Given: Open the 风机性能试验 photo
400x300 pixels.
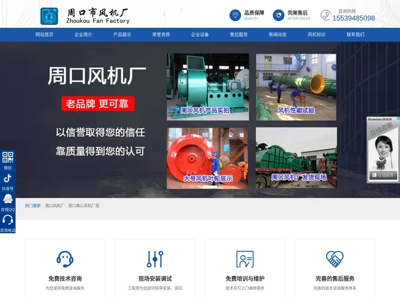Looking at the screenshot, I should pyautogui.click(x=296, y=87).
